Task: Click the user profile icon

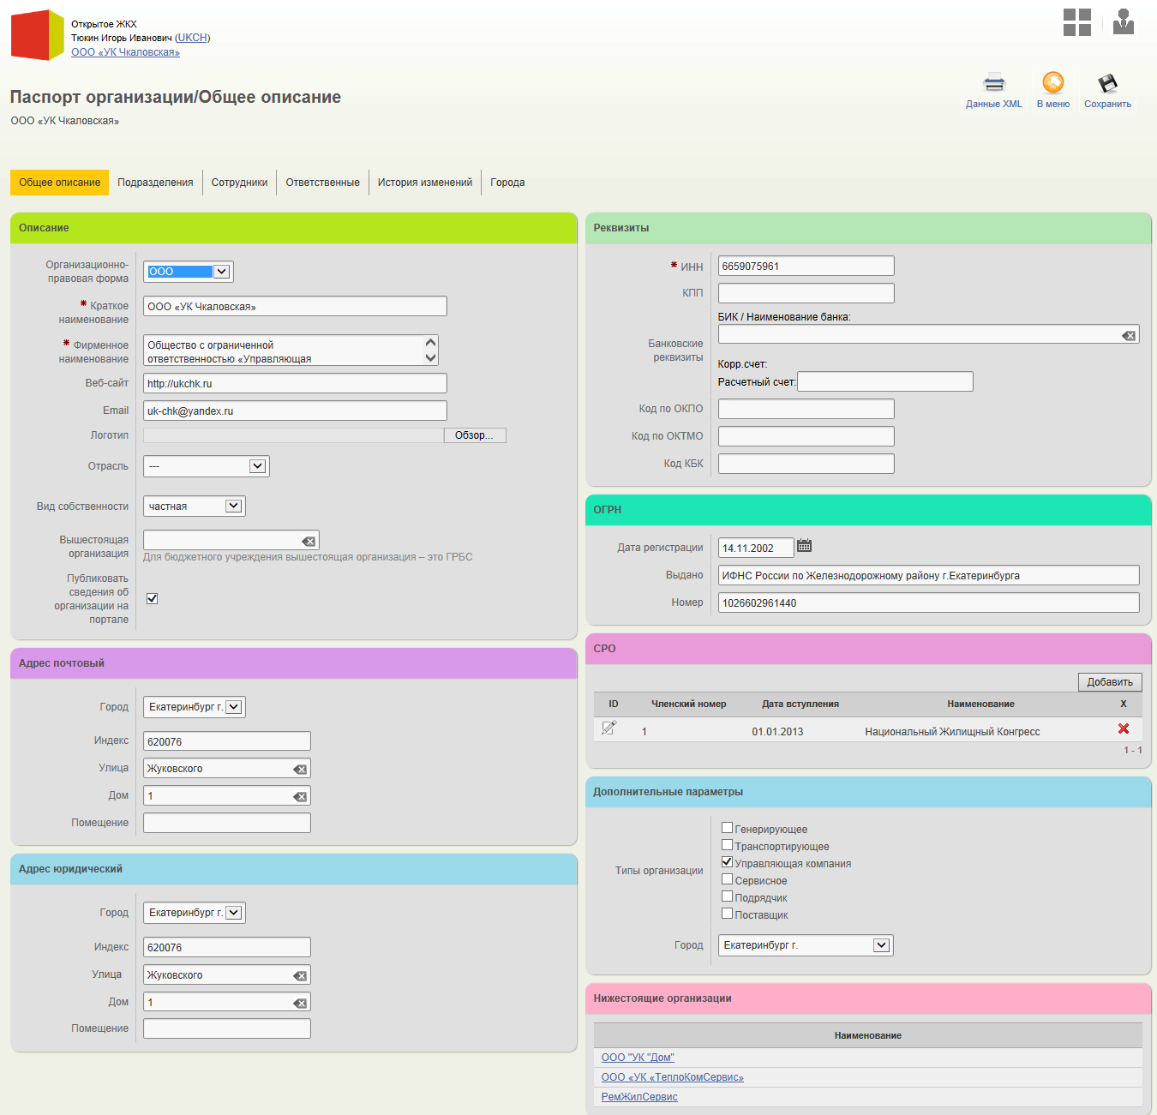Action: (x=1123, y=22)
